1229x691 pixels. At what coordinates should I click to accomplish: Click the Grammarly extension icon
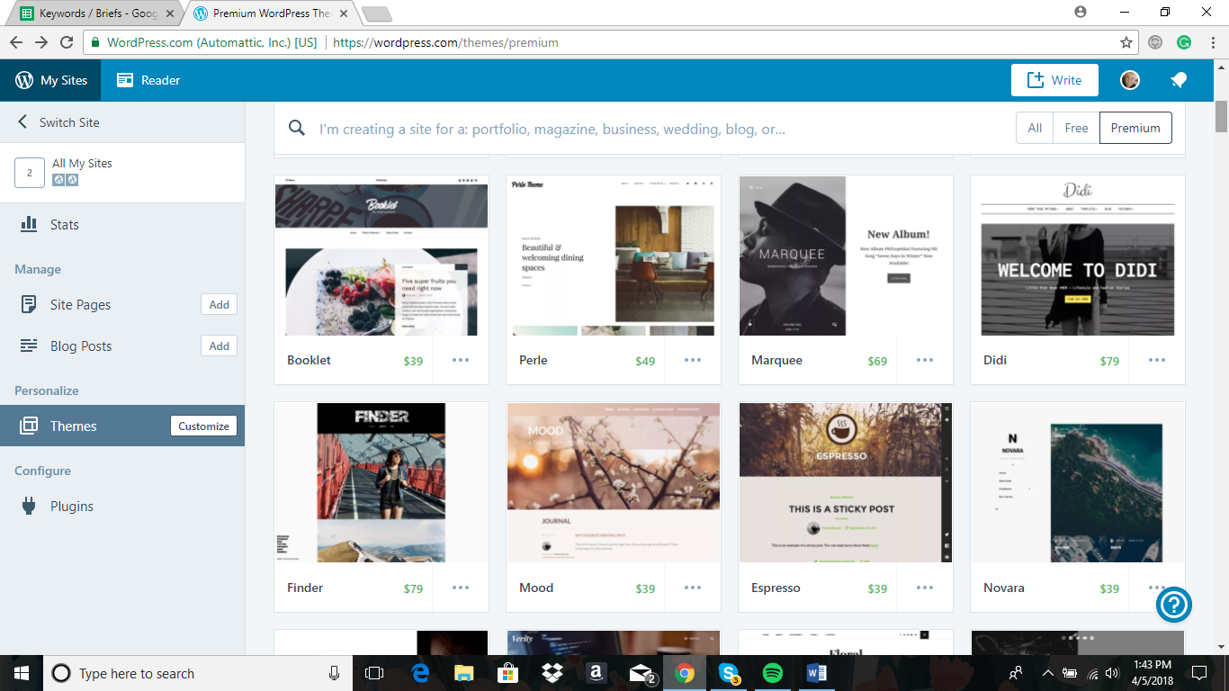[x=1184, y=42]
